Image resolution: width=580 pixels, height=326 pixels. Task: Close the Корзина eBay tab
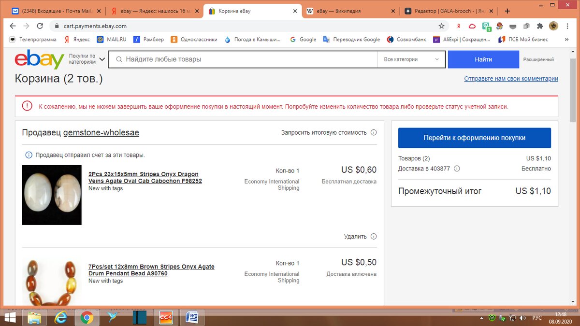(294, 11)
